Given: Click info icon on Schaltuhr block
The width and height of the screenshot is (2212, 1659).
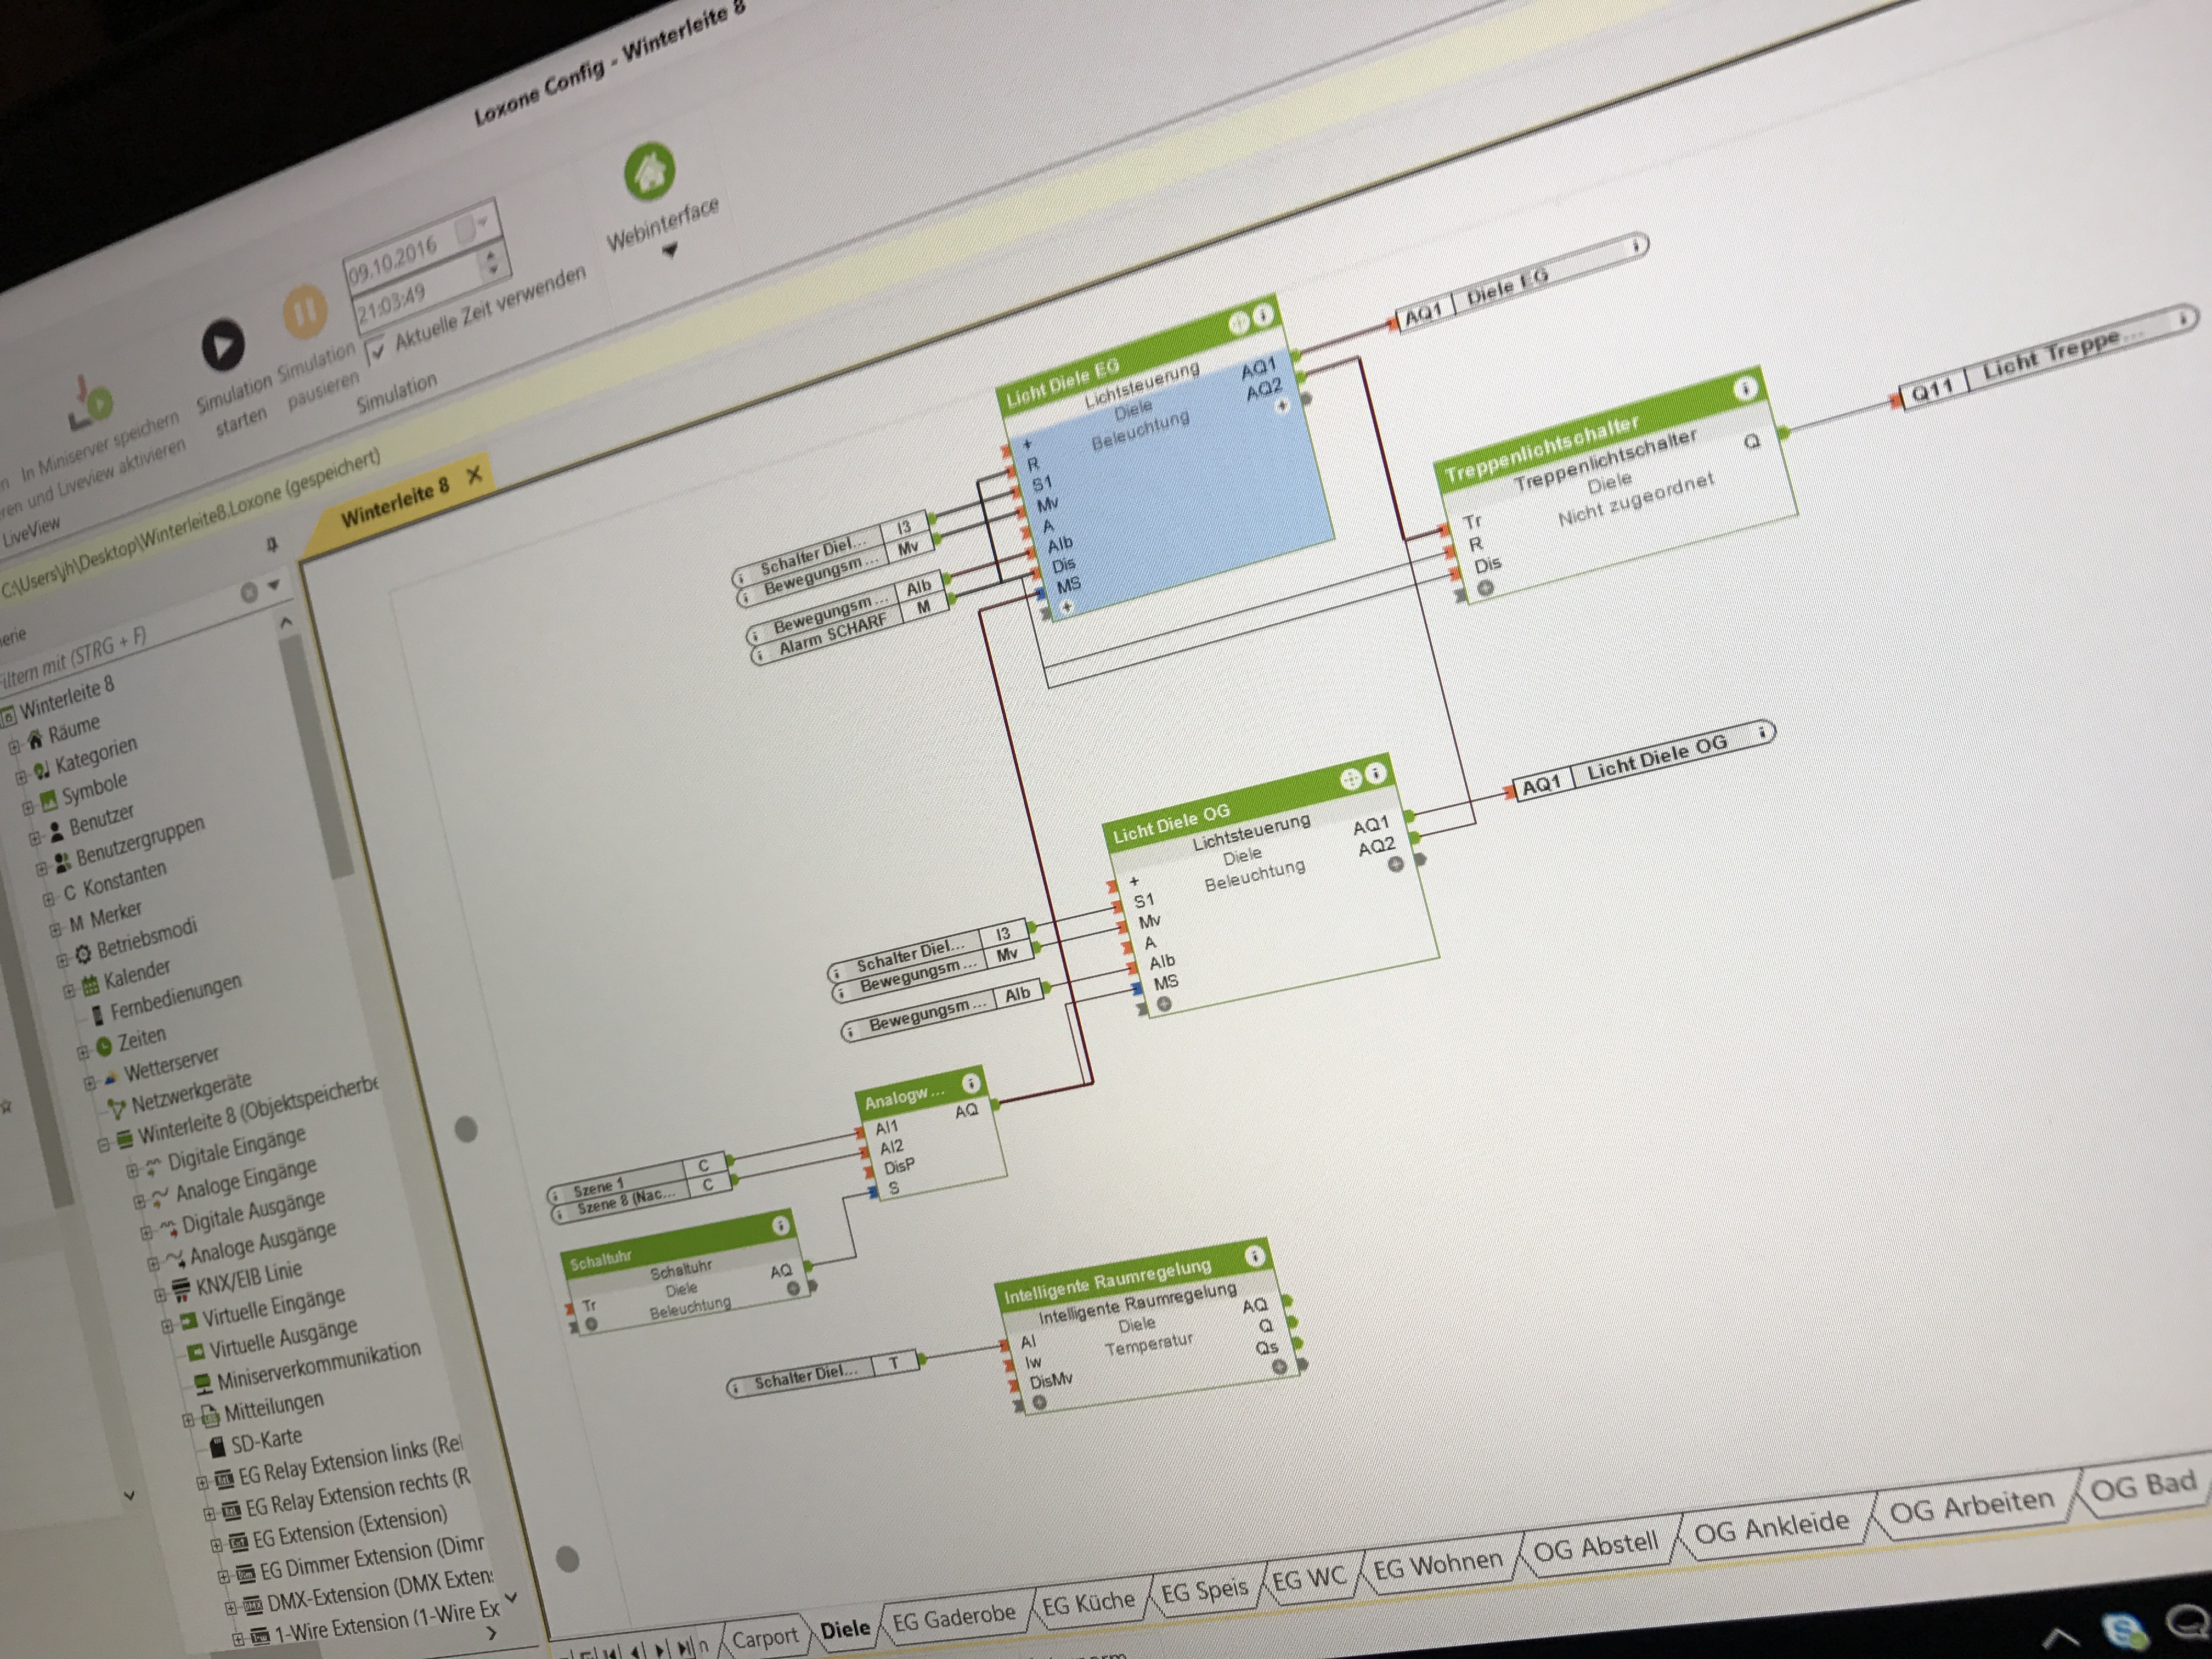Looking at the screenshot, I should [781, 1225].
